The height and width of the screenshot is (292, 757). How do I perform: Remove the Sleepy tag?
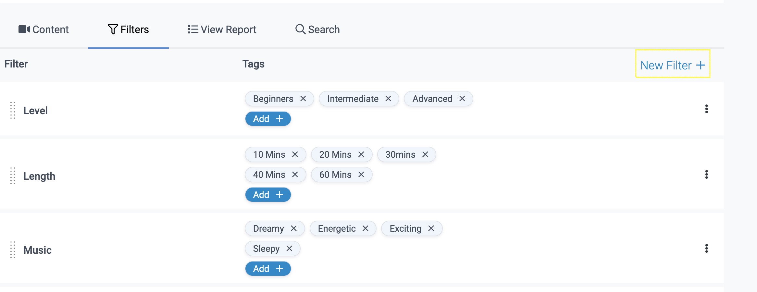click(x=289, y=249)
